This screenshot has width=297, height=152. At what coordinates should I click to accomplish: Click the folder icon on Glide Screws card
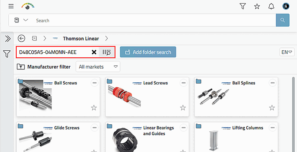[x=20, y=126]
